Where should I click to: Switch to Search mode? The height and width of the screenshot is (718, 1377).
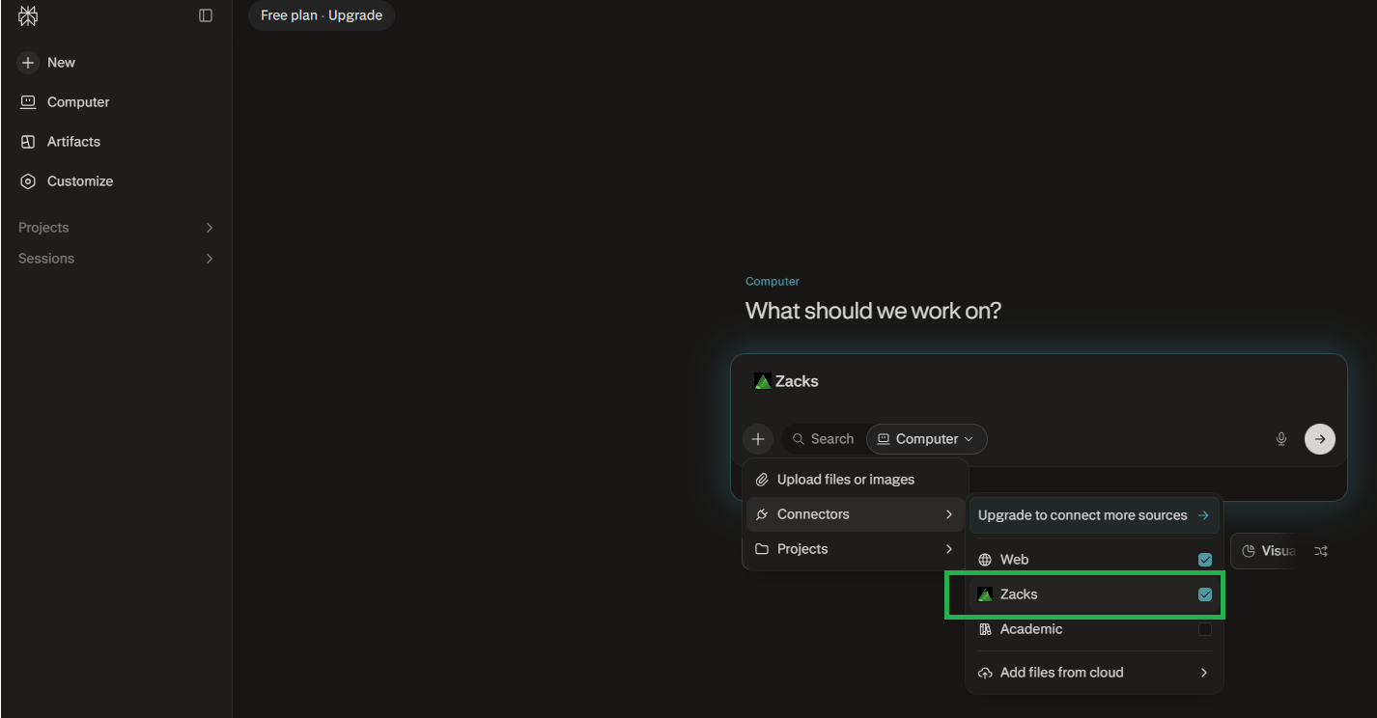pos(823,439)
